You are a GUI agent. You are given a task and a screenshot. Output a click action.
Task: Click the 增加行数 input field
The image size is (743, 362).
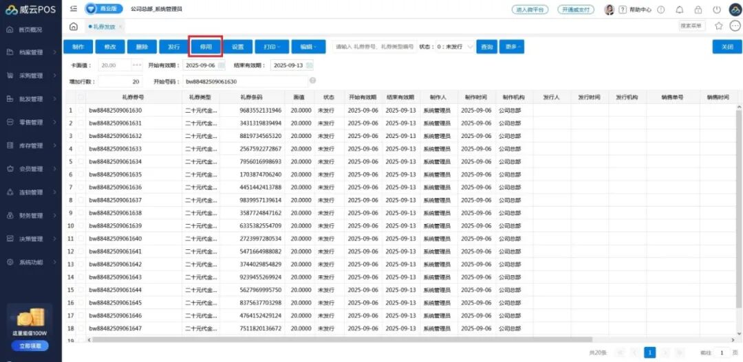(120, 80)
